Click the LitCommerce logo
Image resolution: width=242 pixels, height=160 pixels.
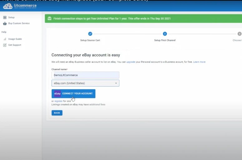point(20,6)
